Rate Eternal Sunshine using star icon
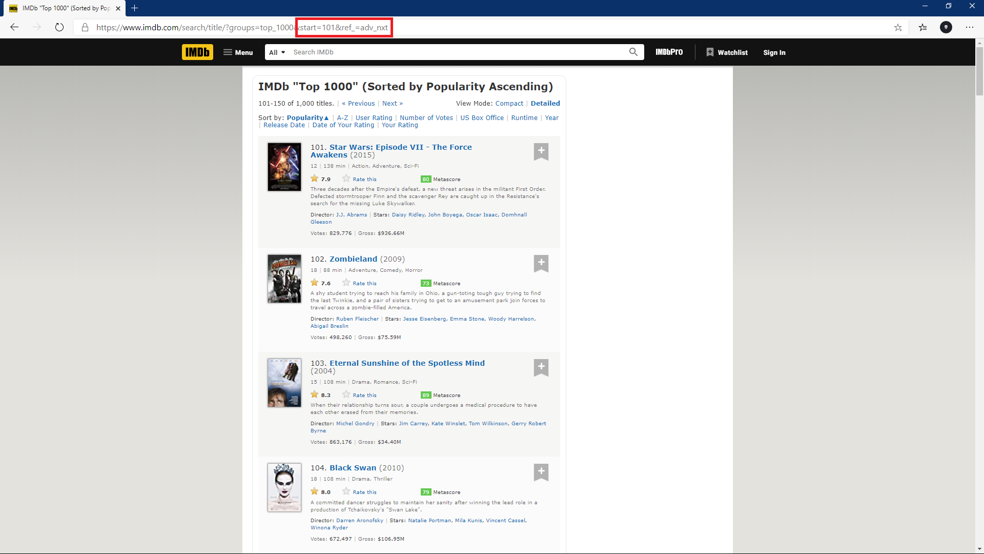The width and height of the screenshot is (984, 554). 346,394
